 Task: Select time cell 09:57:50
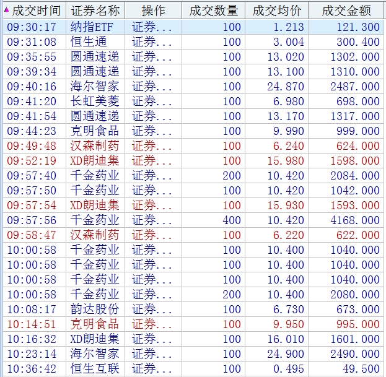(x=32, y=190)
